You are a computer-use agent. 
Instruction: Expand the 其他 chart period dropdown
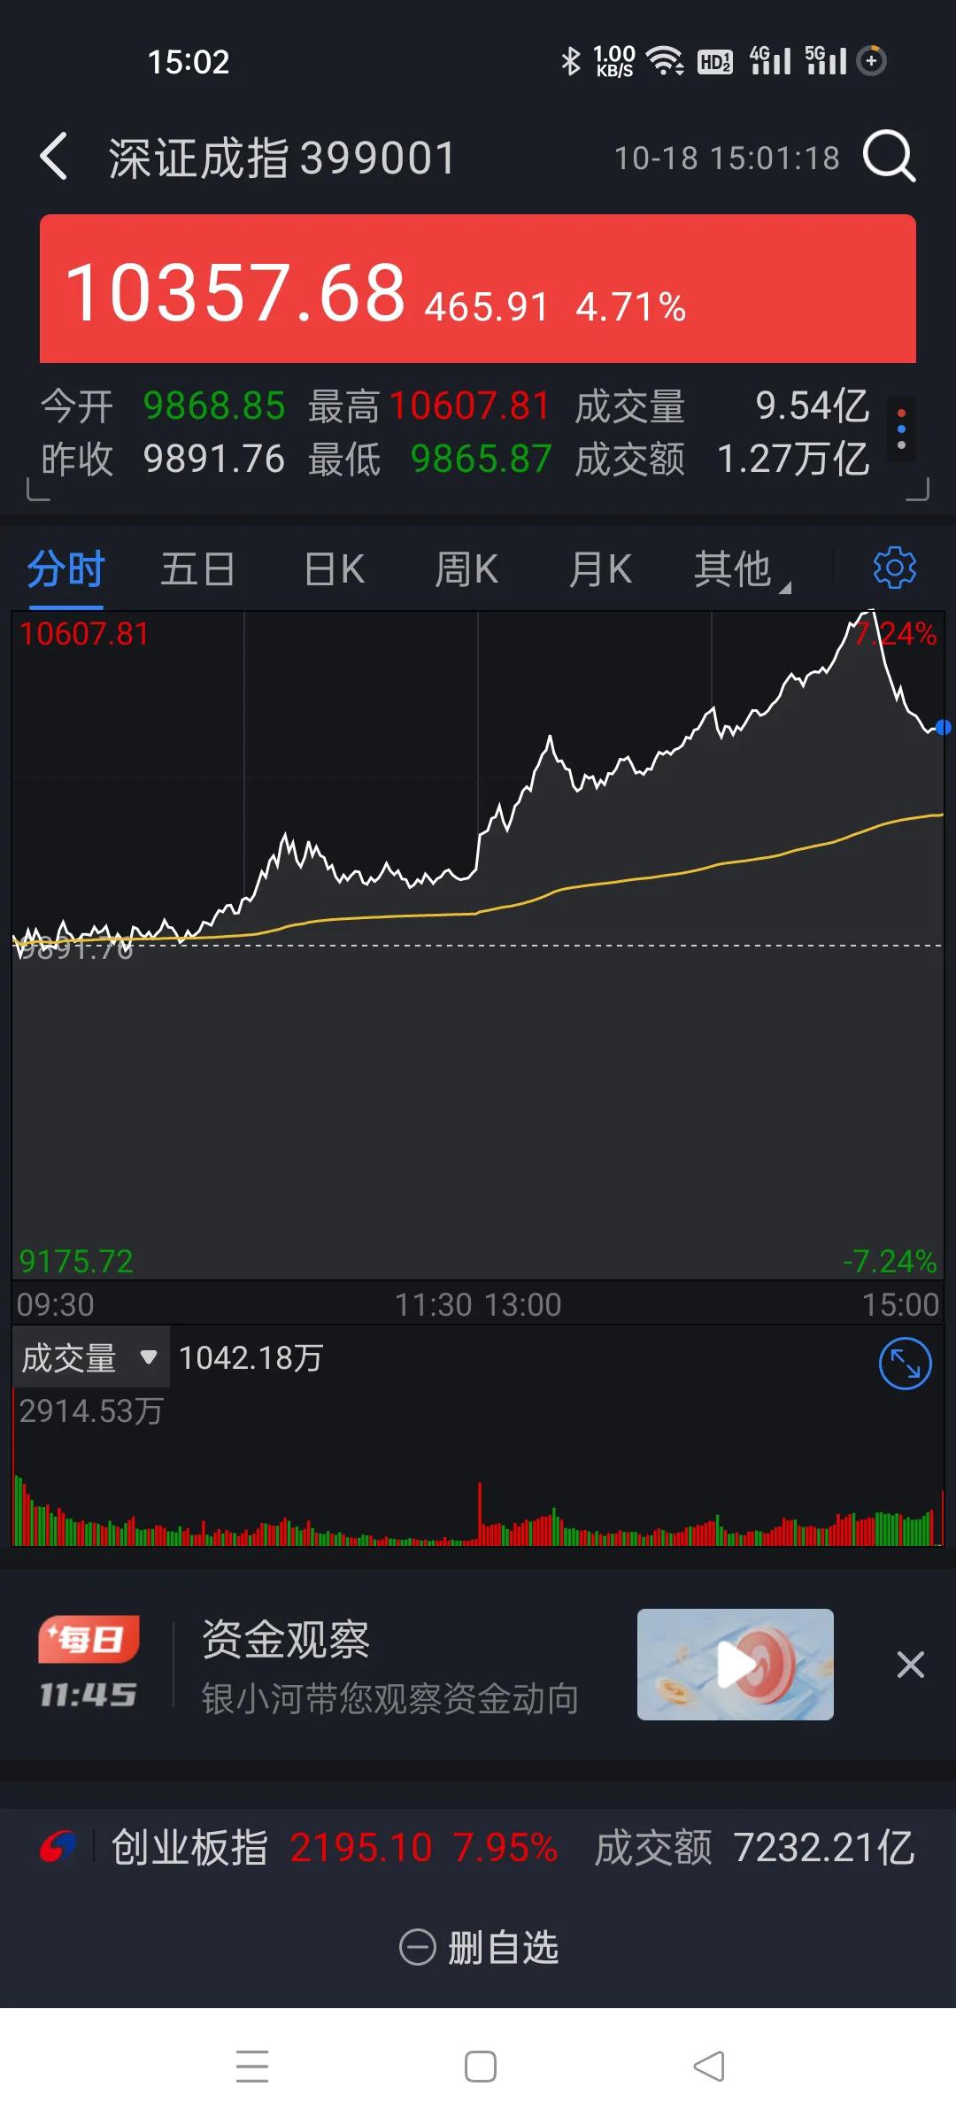click(742, 569)
